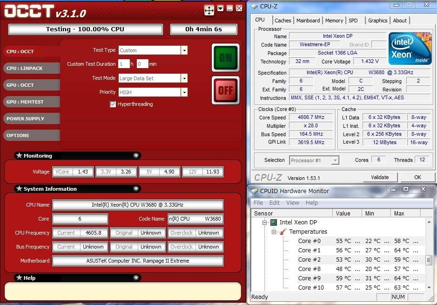Image resolution: width=437 pixels, height=305 pixels.
Task: Click the OCCT title bar down-arrow icon
Action: 221,8
